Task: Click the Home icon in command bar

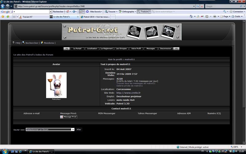Action: 191,16
